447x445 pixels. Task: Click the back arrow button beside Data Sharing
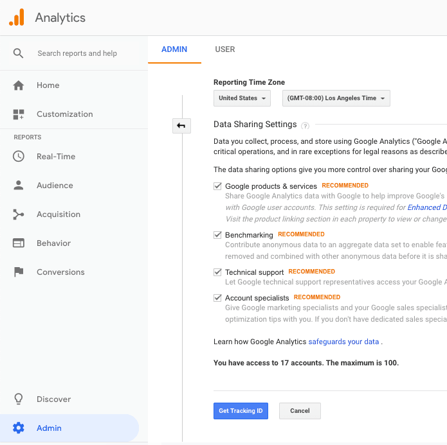click(x=181, y=126)
